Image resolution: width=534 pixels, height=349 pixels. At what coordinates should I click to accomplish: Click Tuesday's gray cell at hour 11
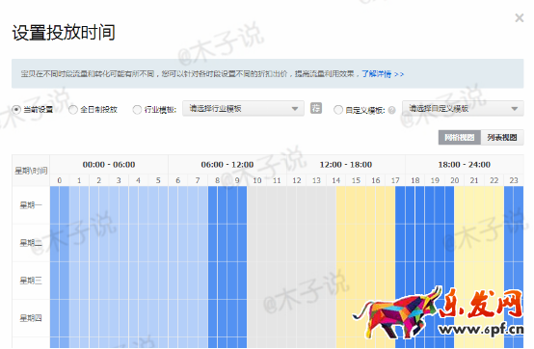[277, 243]
